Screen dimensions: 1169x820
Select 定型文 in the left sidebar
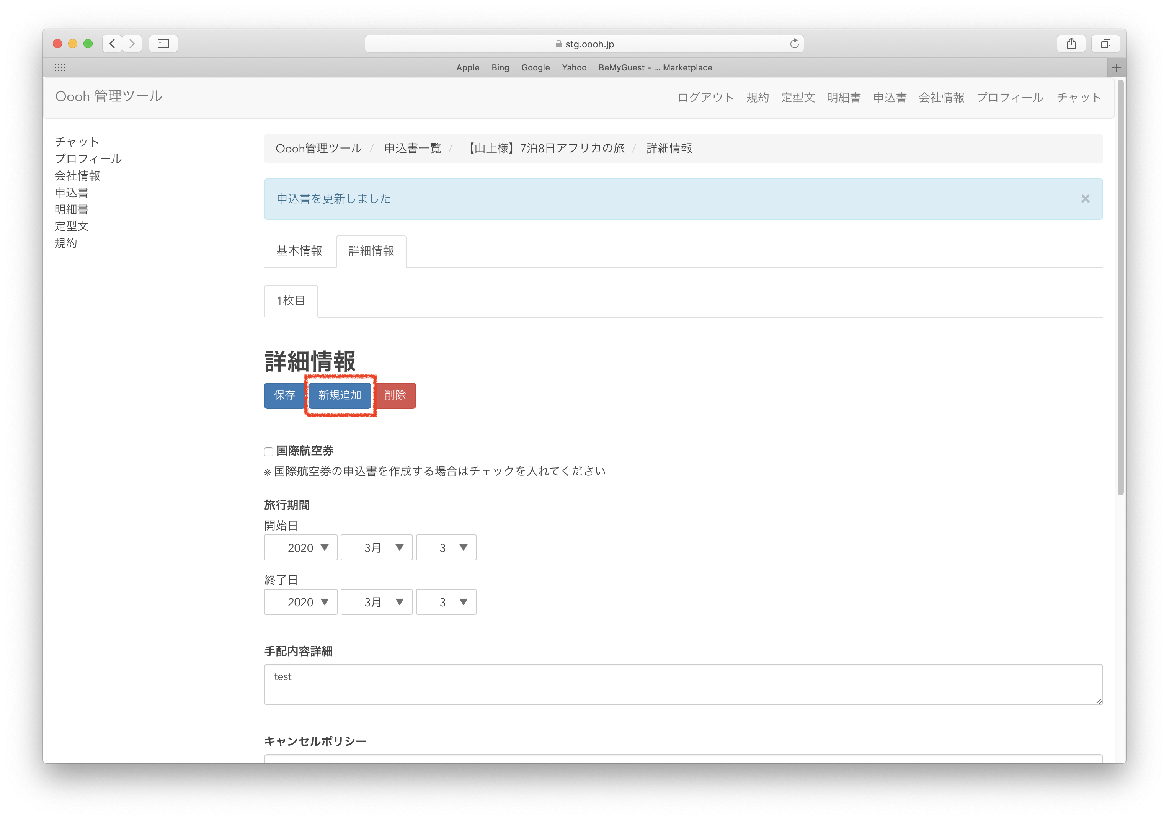point(71,226)
